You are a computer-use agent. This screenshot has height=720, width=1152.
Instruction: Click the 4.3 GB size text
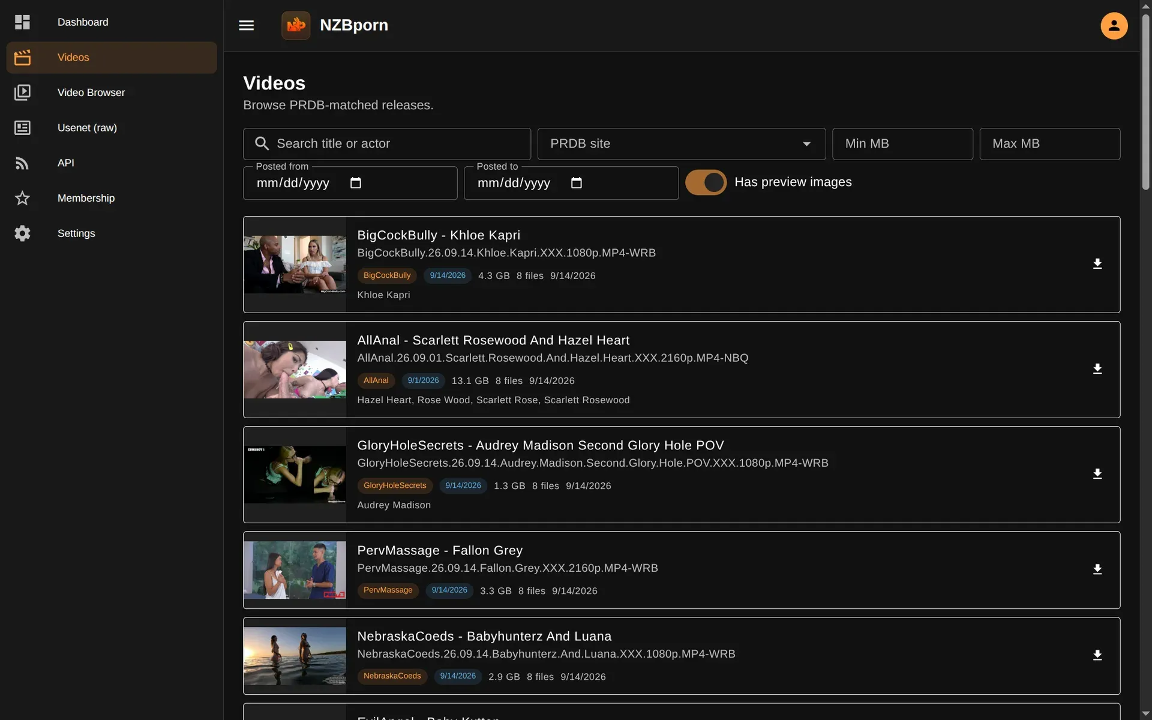click(494, 276)
